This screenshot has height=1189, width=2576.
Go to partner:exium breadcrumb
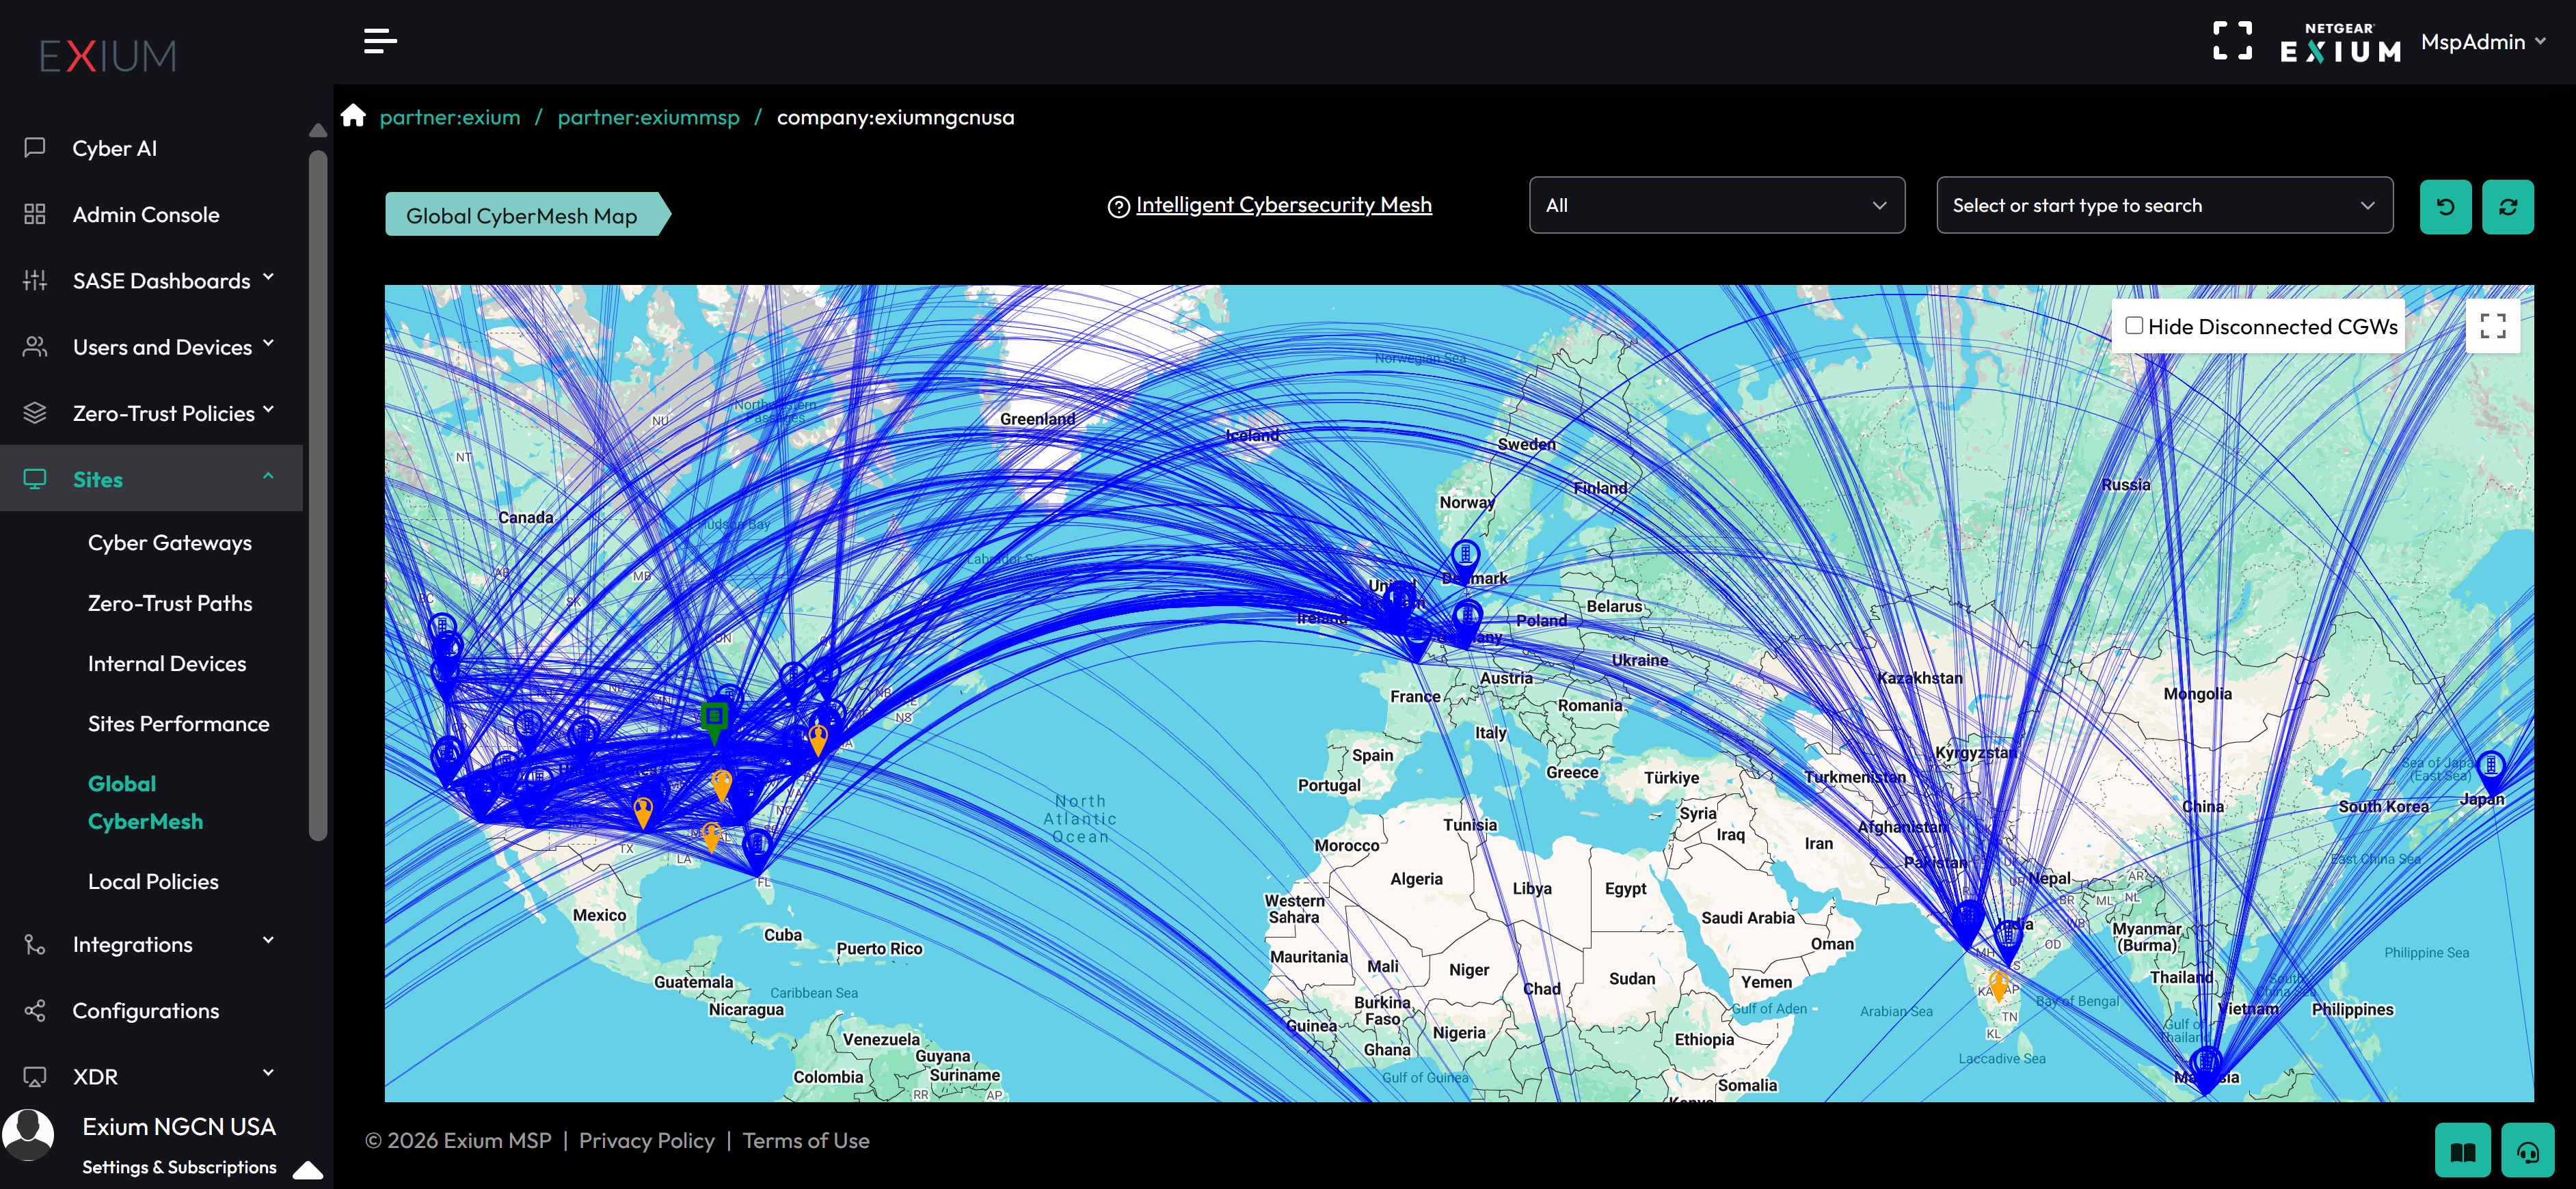click(450, 117)
